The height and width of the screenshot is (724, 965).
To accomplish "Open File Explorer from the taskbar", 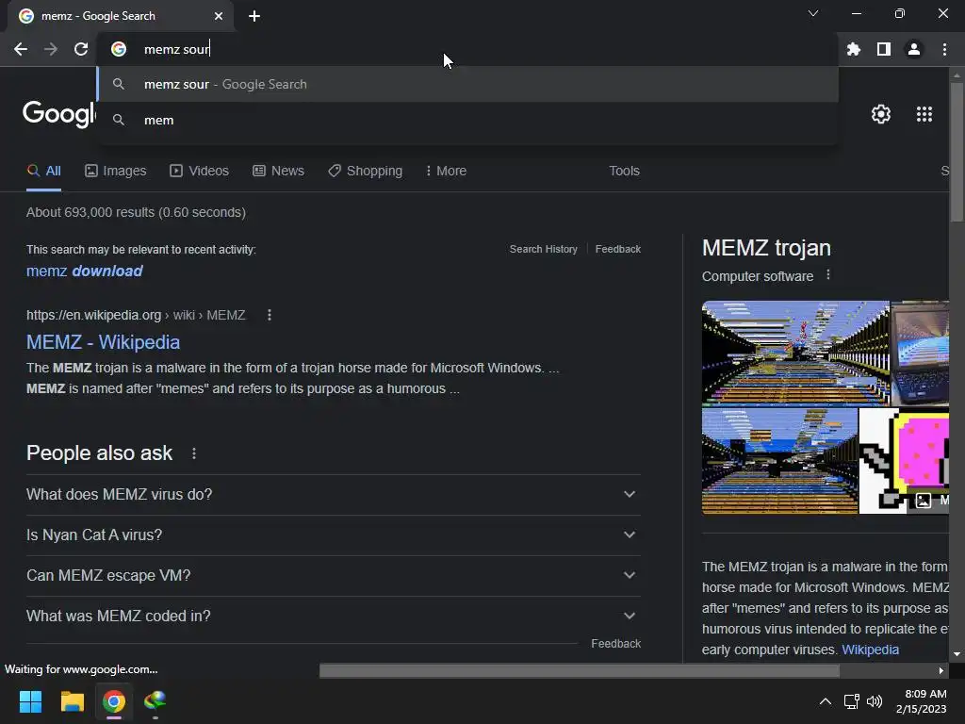I will pyautogui.click(x=72, y=701).
